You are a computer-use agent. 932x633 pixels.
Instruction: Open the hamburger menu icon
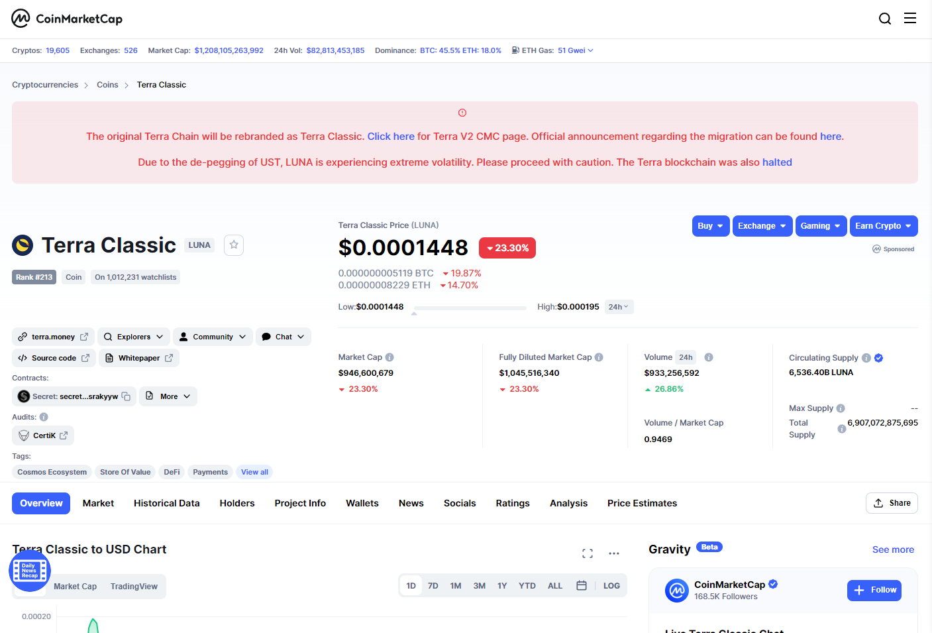coord(910,18)
